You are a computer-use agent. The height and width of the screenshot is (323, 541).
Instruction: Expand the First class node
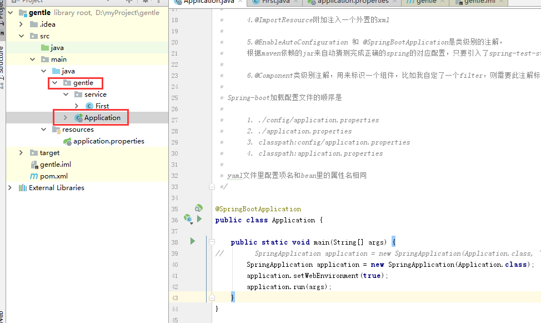click(77, 106)
